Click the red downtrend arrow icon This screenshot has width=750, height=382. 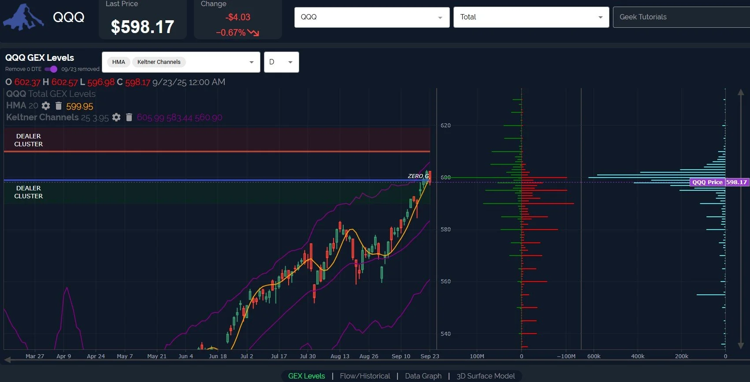coord(253,33)
